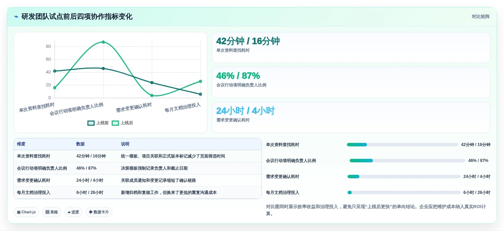Click the 会议行动项明确负责人比例 progress bar
The height and width of the screenshot is (231, 504).
coord(408,161)
